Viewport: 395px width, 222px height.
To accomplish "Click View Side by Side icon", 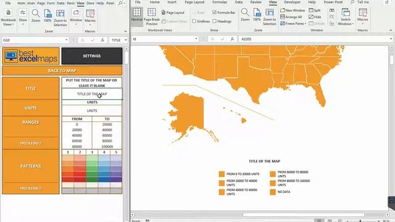I will (332, 10).
